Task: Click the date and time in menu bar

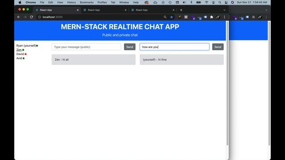Action: click(x=252, y=2)
